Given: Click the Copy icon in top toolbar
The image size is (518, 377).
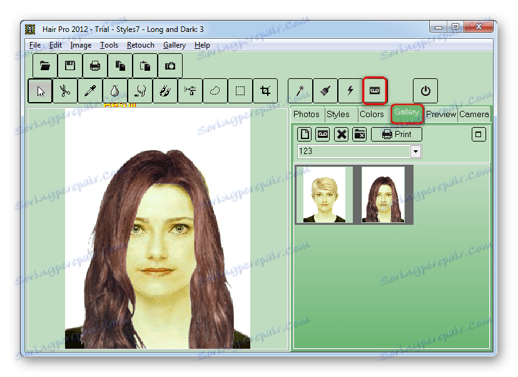Looking at the screenshot, I should [x=120, y=66].
